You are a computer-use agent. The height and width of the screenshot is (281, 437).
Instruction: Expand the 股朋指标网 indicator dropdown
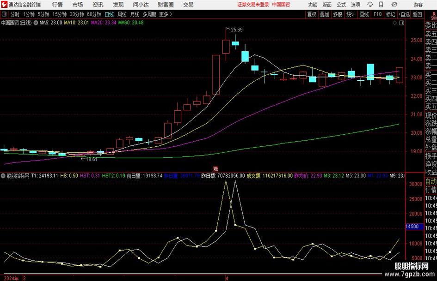point(3,176)
